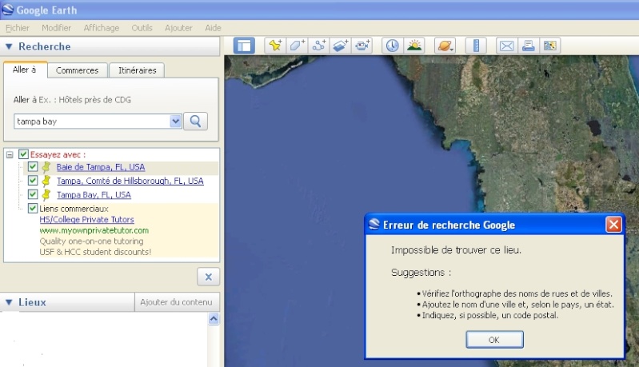This screenshot has width=639, height=367.
Task: Uncheck the Tampa, Comté de Hillsborough checkbox
Action: (33, 181)
